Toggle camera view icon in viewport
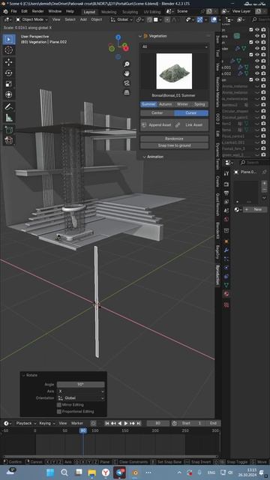The height and width of the screenshot is (480, 270). click(127, 83)
